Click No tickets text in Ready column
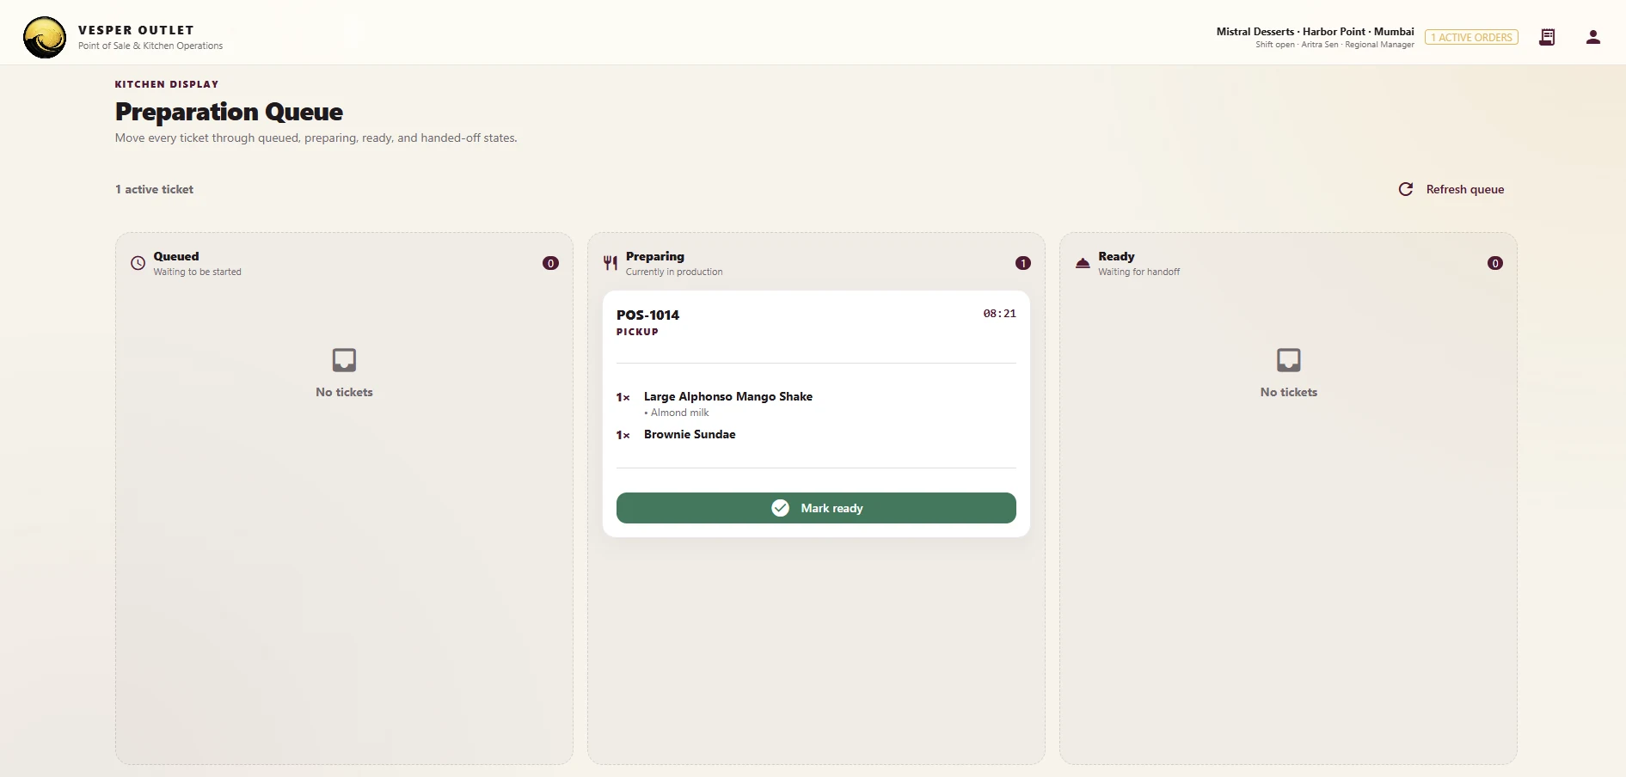The height and width of the screenshot is (777, 1626). tap(1289, 392)
